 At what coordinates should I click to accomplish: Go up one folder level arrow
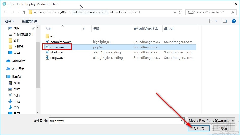[24, 12]
